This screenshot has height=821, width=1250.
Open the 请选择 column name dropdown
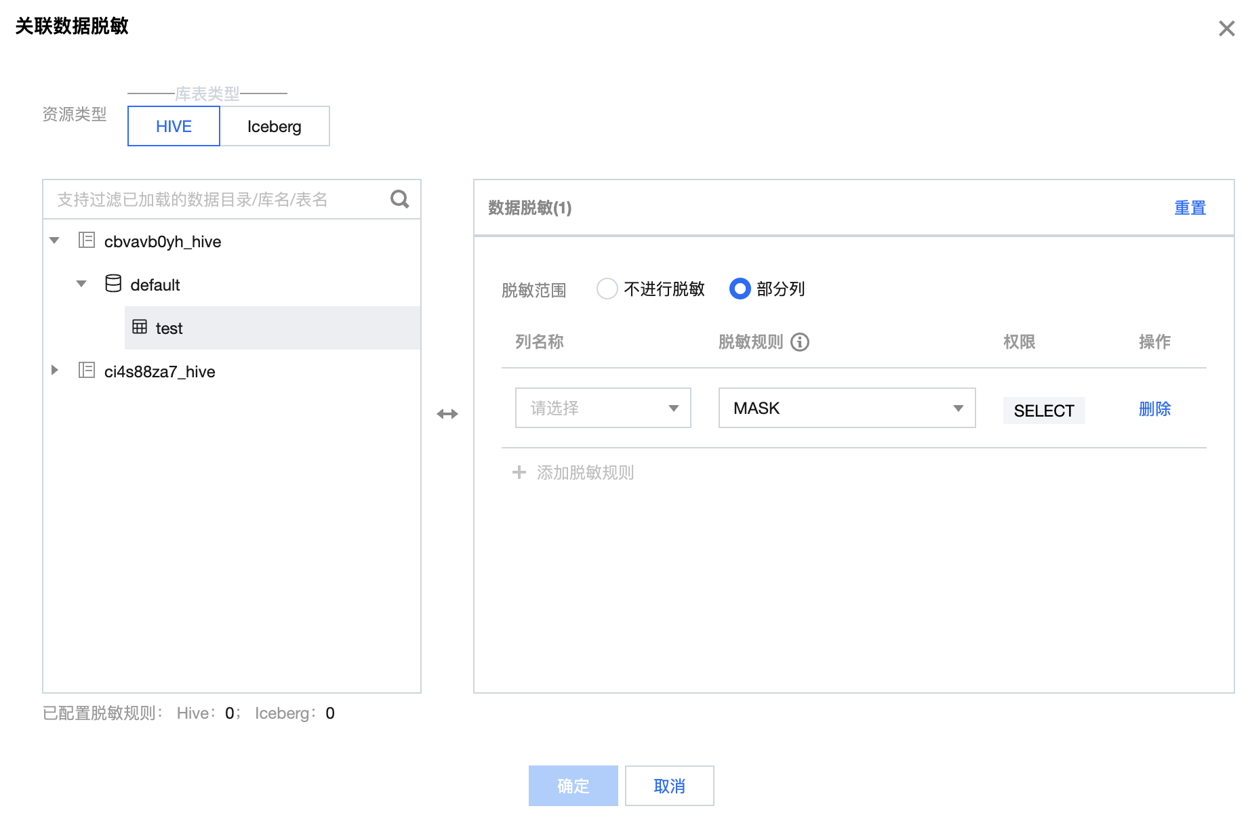pos(603,408)
